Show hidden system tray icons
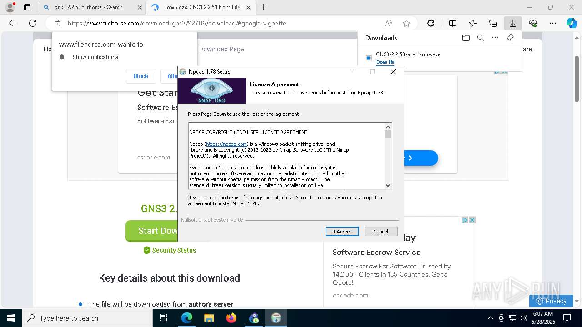The height and width of the screenshot is (327, 582). [x=490, y=318]
